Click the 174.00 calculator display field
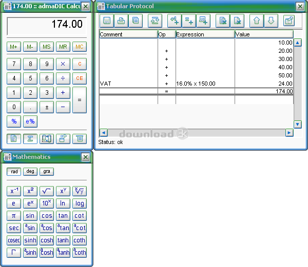 [x=47, y=26]
